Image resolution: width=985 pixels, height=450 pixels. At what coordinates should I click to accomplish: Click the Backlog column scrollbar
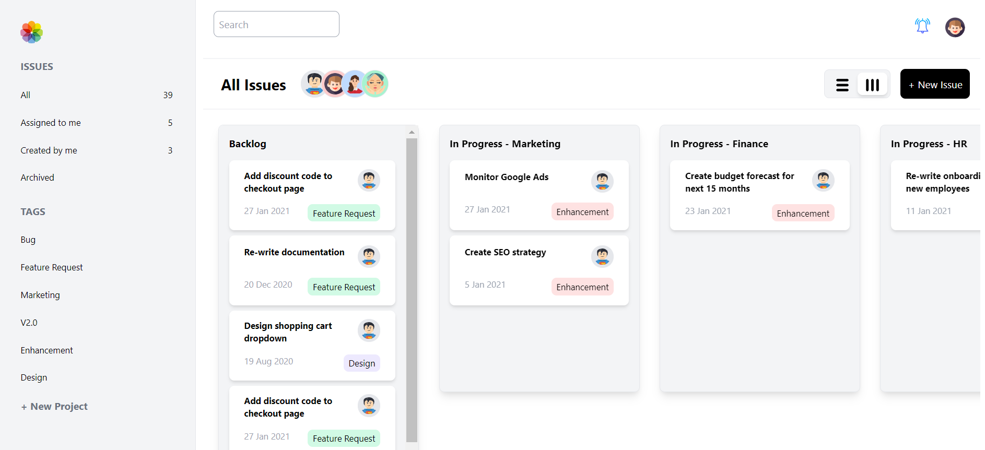click(412, 287)
